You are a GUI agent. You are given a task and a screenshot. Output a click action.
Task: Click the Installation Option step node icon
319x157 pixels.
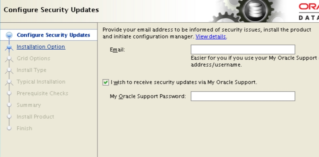(9, 47)
